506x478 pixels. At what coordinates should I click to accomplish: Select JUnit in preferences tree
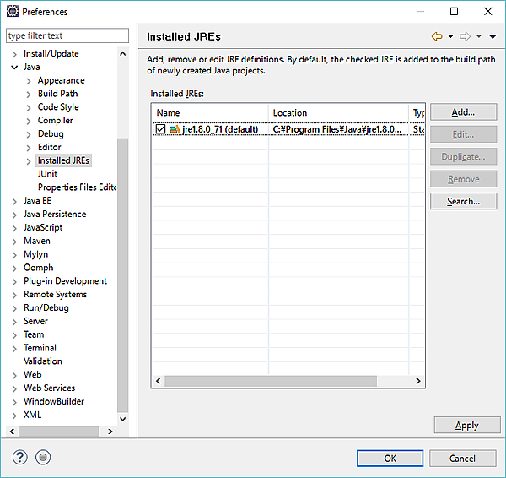point(47,174)
